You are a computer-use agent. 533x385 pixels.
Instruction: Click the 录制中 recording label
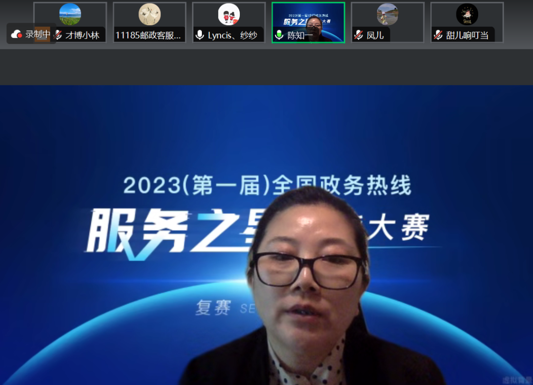[38, 34]
